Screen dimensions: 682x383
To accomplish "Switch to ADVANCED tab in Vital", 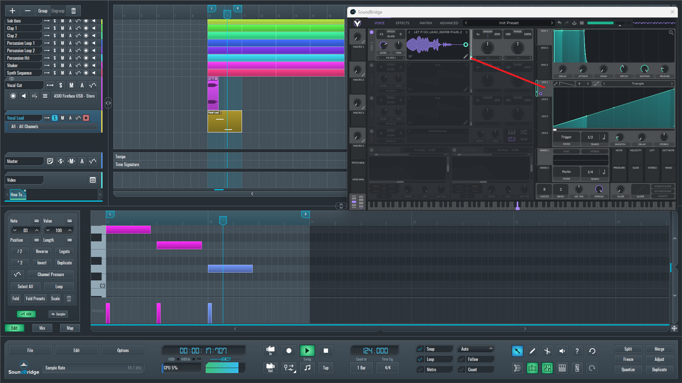I will pyautogui.click(x=449, y=23).
